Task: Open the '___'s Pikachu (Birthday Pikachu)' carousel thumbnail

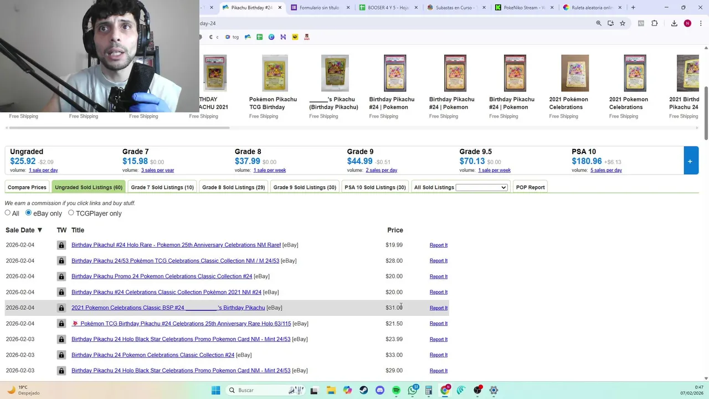Action: [x=335, y=73]
